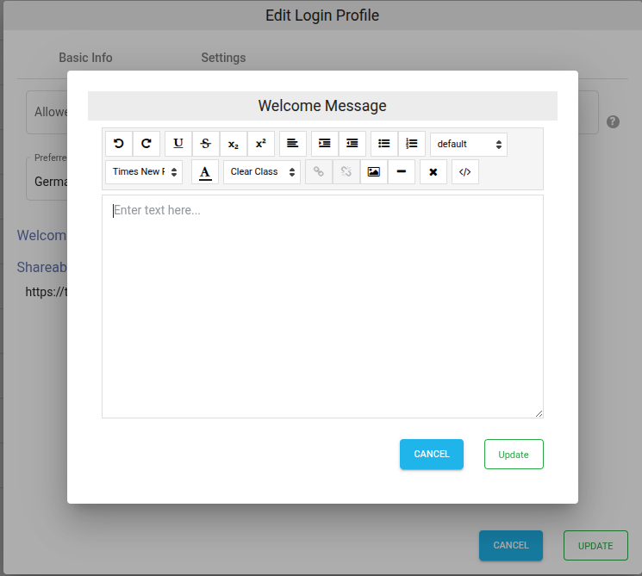The image size is (642, 576).
Task: Toggle strikethrough formatting
Action: click(206, 144)
